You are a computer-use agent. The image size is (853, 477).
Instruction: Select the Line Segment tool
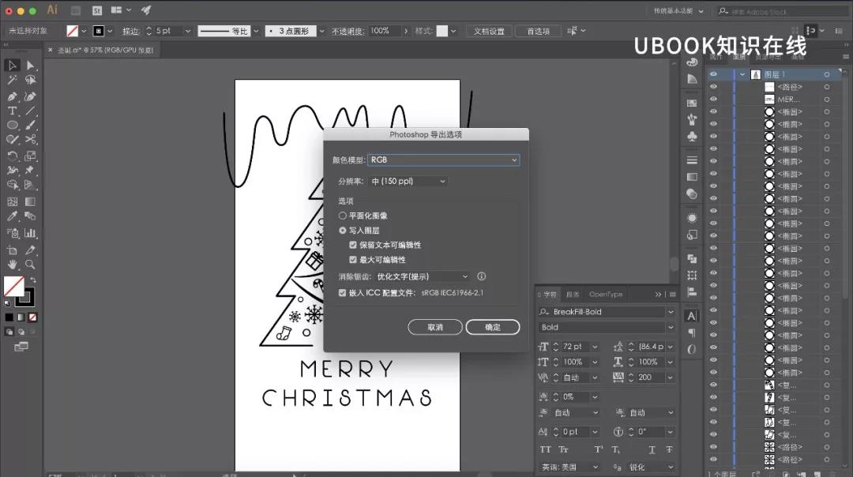[x=31, y=111]
